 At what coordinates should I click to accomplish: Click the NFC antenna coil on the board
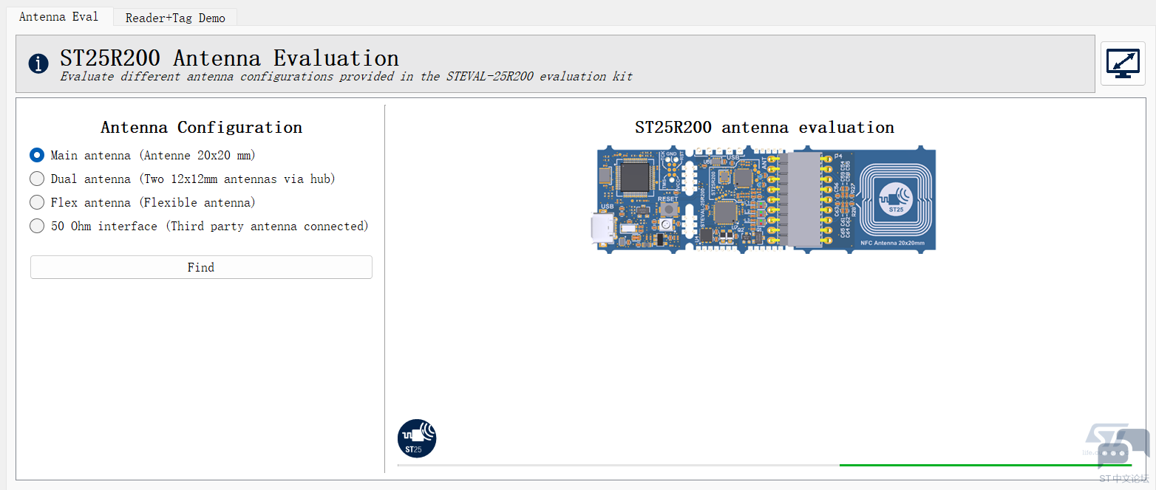tap(895, 198)
